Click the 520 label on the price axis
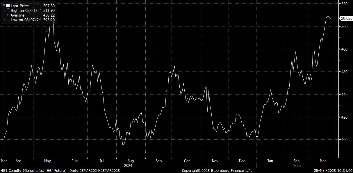The height and width of the screenshot is (173, 353). (344, 4)
